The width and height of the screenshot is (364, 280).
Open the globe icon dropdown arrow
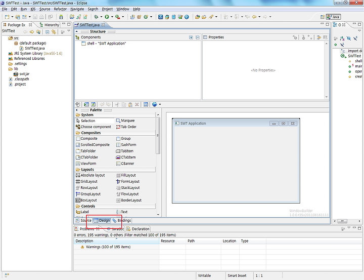[160, 104]
